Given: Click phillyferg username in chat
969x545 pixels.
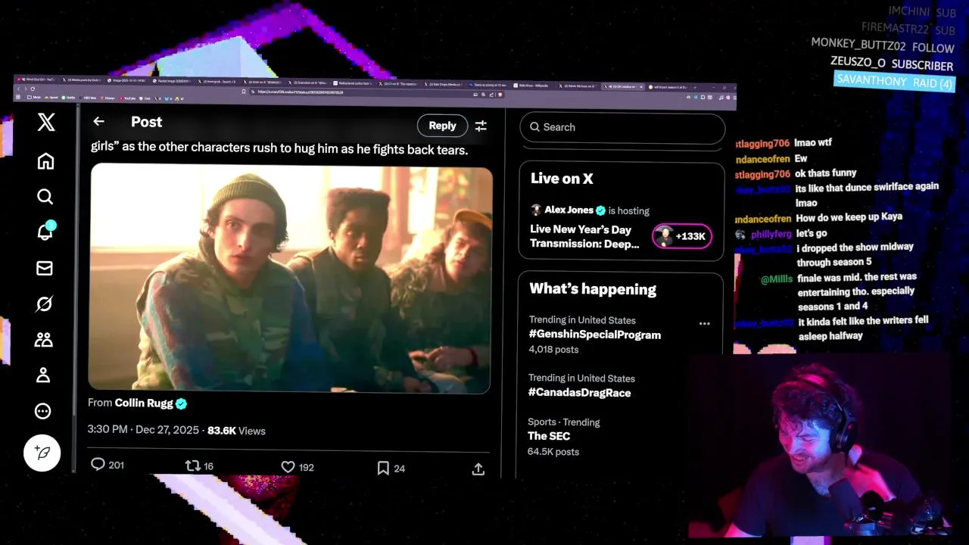Looking at the screenshot, I should tap(771, 234).
